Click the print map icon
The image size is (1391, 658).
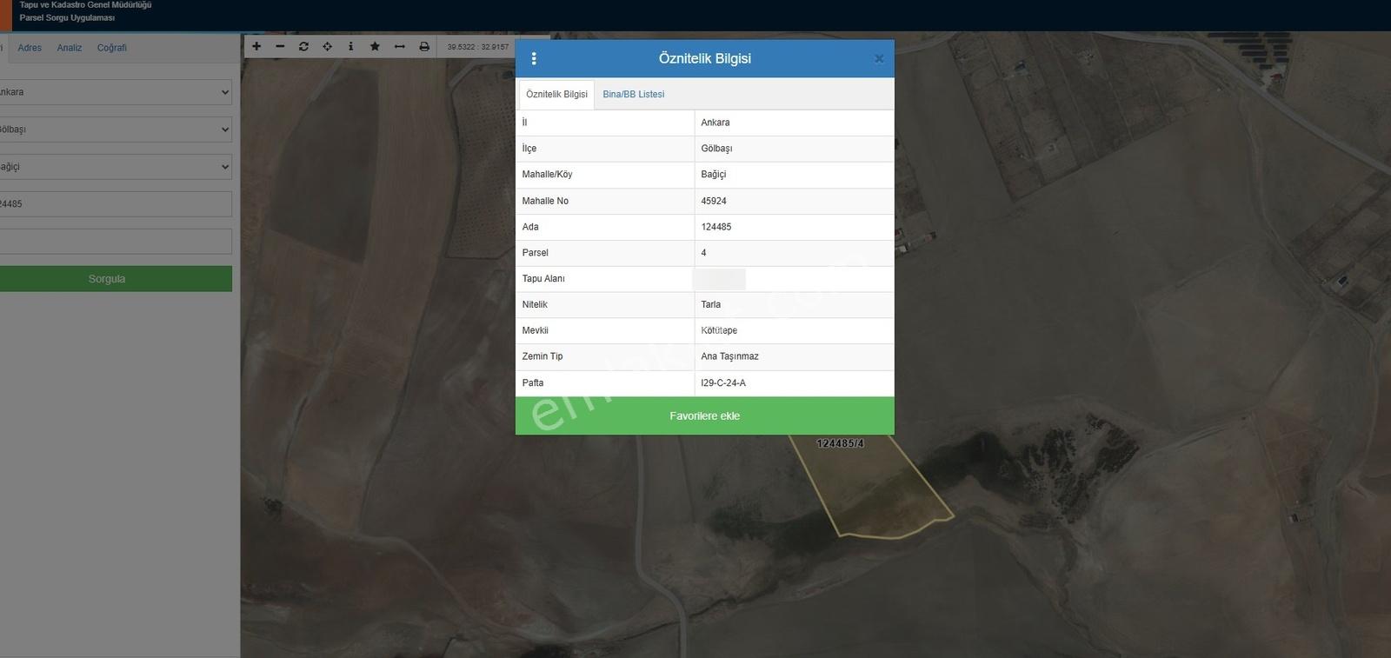click(424, 47)
